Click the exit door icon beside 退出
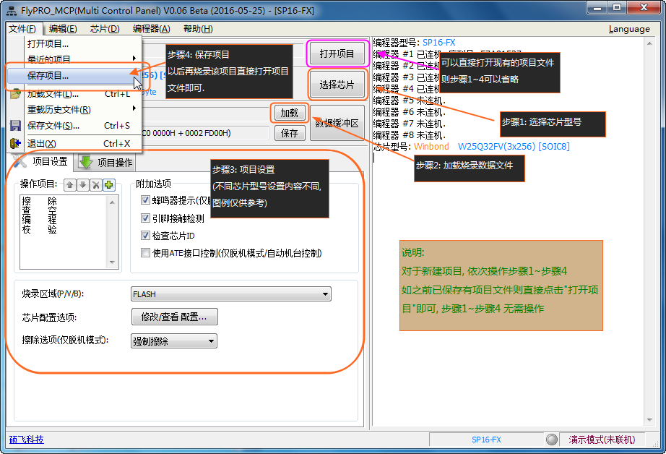 point(15,144)
